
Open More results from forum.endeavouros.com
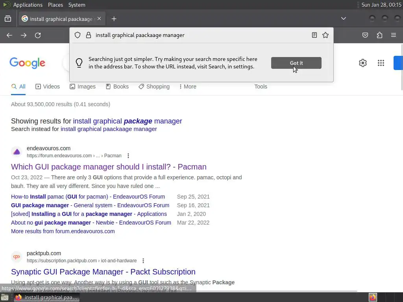point(63,231)
